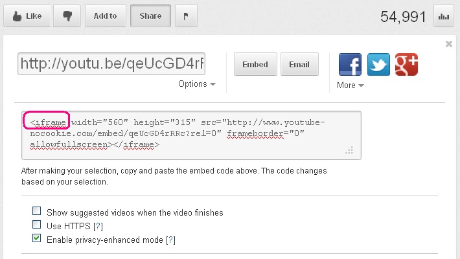
Task: Share the video on Facebook
Action: point(350,65)
